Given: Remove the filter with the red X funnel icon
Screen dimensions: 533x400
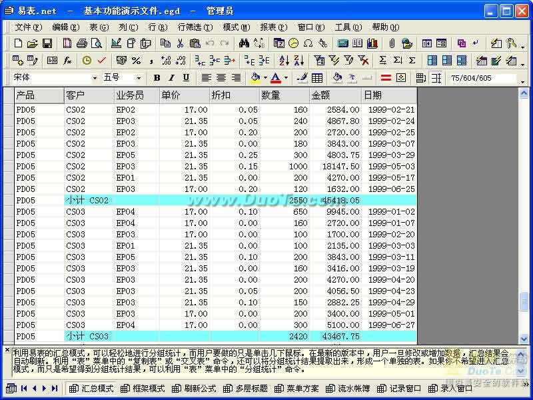Looking at the screenshot, I should (363, 61).
